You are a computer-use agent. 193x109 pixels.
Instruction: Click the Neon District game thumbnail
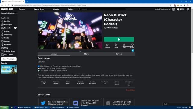tap(70, 31)
